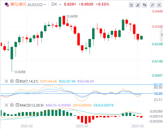Viewport: 163px width, 129px height.
Task: Click the current price 0.6291
Action: pos(70,4)
